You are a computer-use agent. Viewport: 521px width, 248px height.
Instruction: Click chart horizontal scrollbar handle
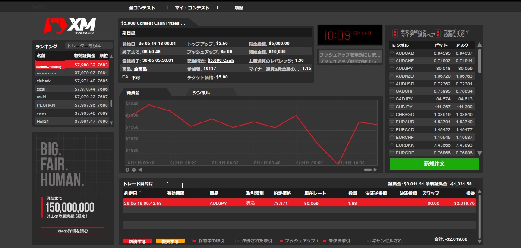click(x=368, y=170)
